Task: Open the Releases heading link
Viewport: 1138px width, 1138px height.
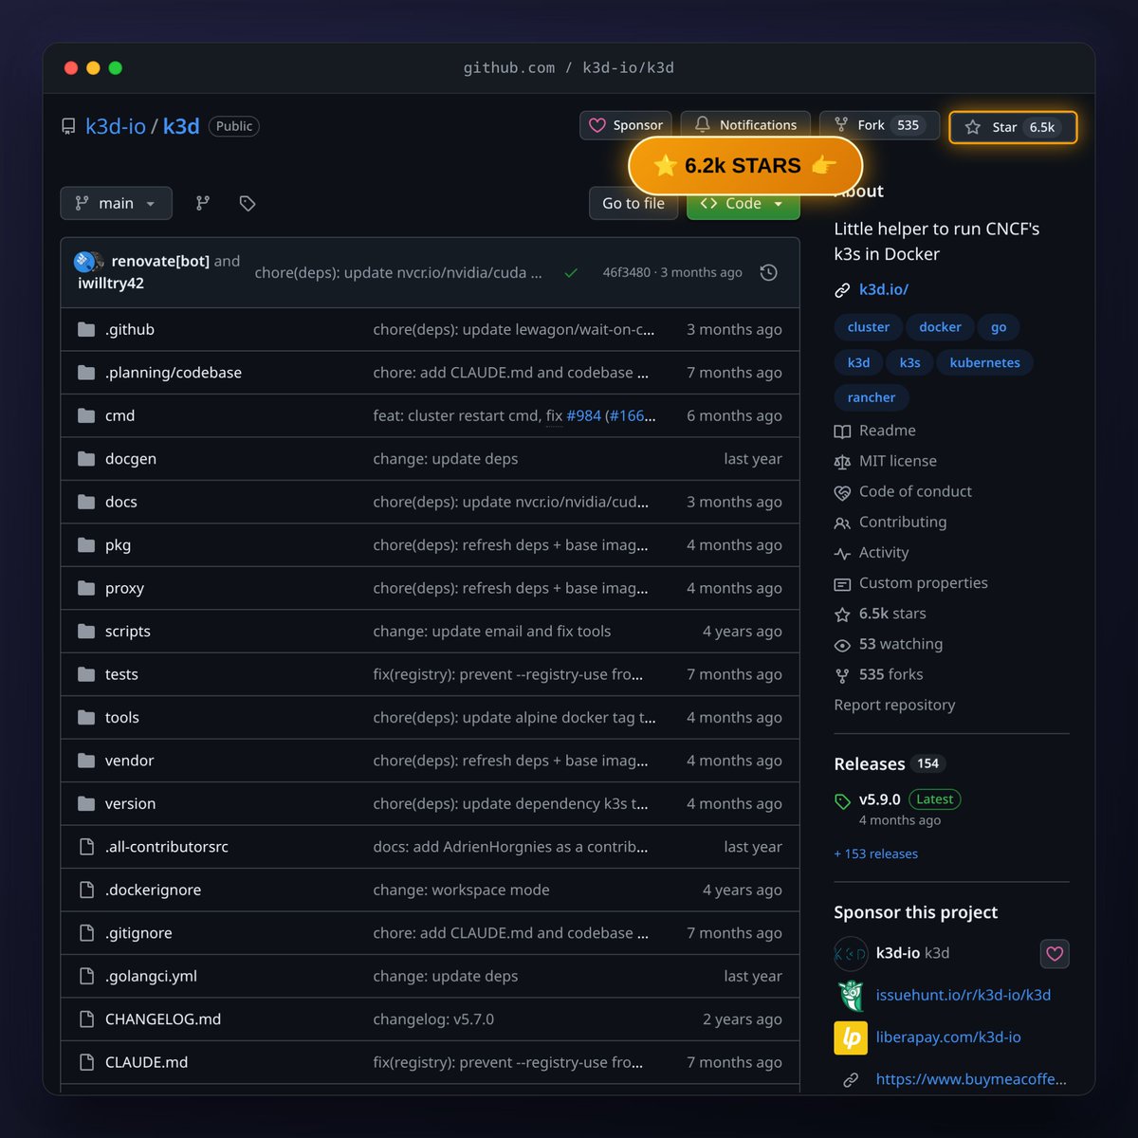Action: click(870, 763)
